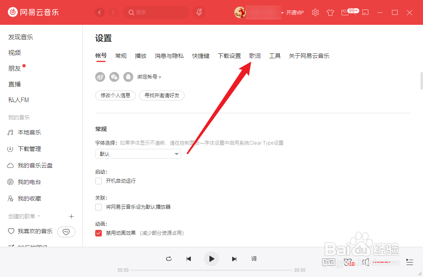Screen dimensions: 423x277
Task: Open the playlist queue icon
Action: [409, 262]
